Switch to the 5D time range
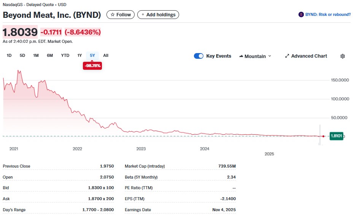The image size is (354, 215). (22, 55)
